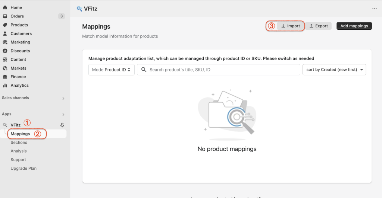The image size is (382, 198).
Task: Open the Analytics section
Action: click(19, 86)
